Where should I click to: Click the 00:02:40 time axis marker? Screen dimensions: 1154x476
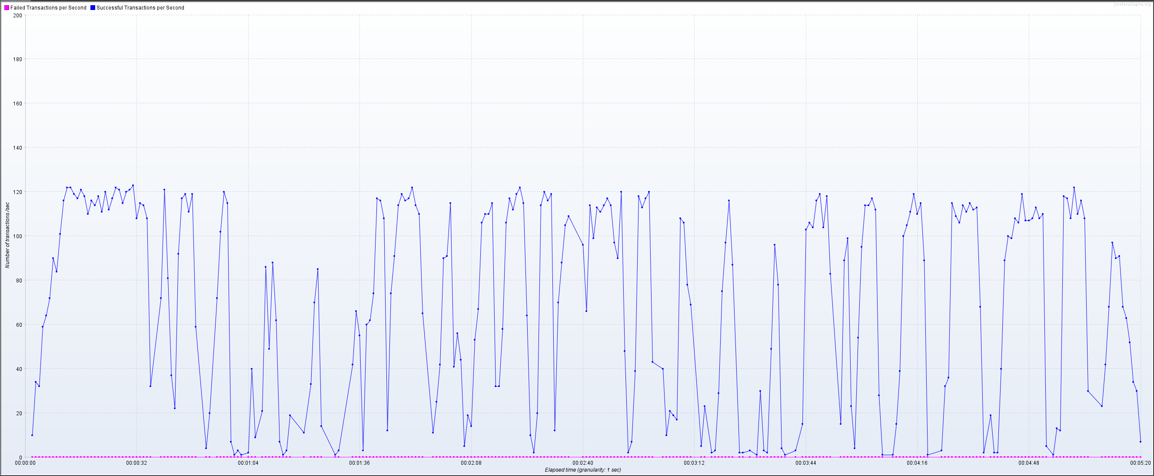(583, 463)
